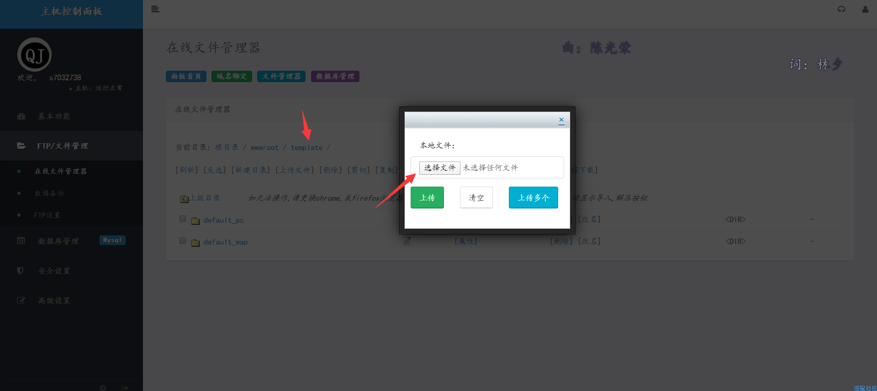Click the [新建目录] action link
Screen dimensions: 877x391
[x=251, y=170]
